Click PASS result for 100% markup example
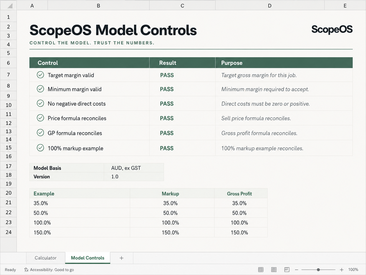This screenshot has width=366, height=275. (x=167, y=148)
